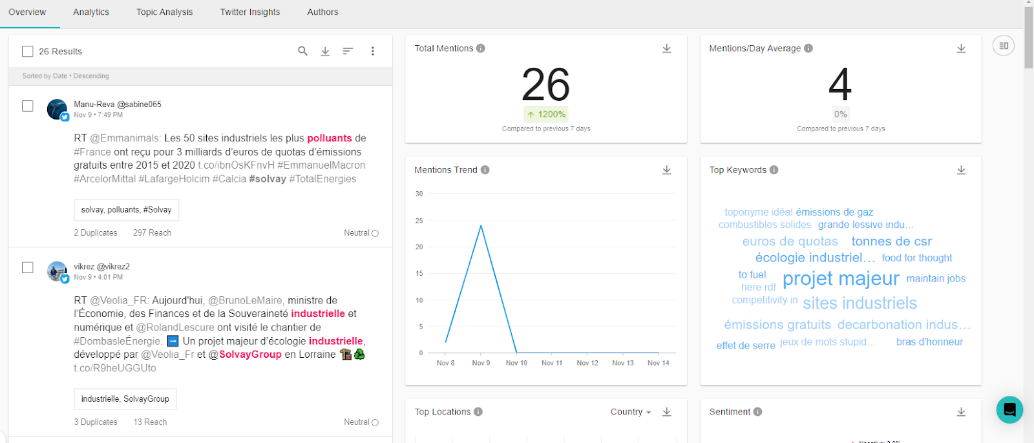This screenshot has height=443, width=1034.
Task: Download the Mentions/Day Average card
Action: click(962, 48)
